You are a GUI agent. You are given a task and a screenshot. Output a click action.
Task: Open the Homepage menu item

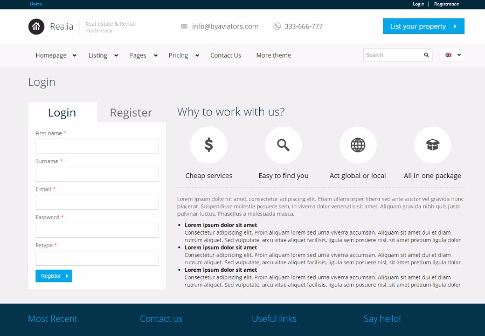pos(51,56)
